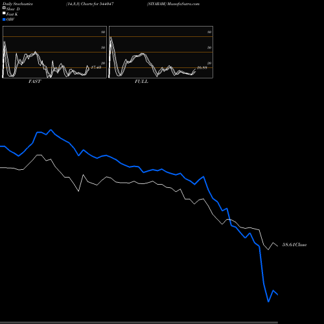The image size is (324, 324).
Task: Click the peak of the blue OBV line
Action: [x=51, y=130]
